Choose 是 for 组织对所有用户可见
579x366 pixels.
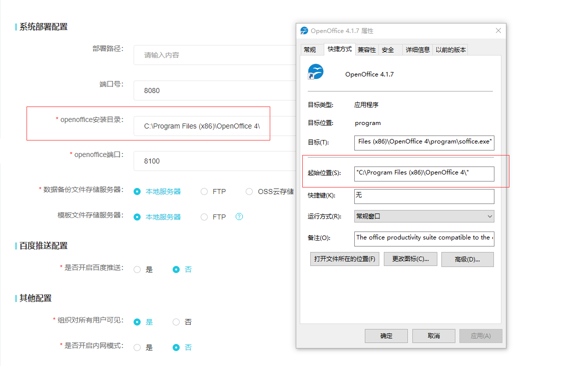[x=137, y=321]
